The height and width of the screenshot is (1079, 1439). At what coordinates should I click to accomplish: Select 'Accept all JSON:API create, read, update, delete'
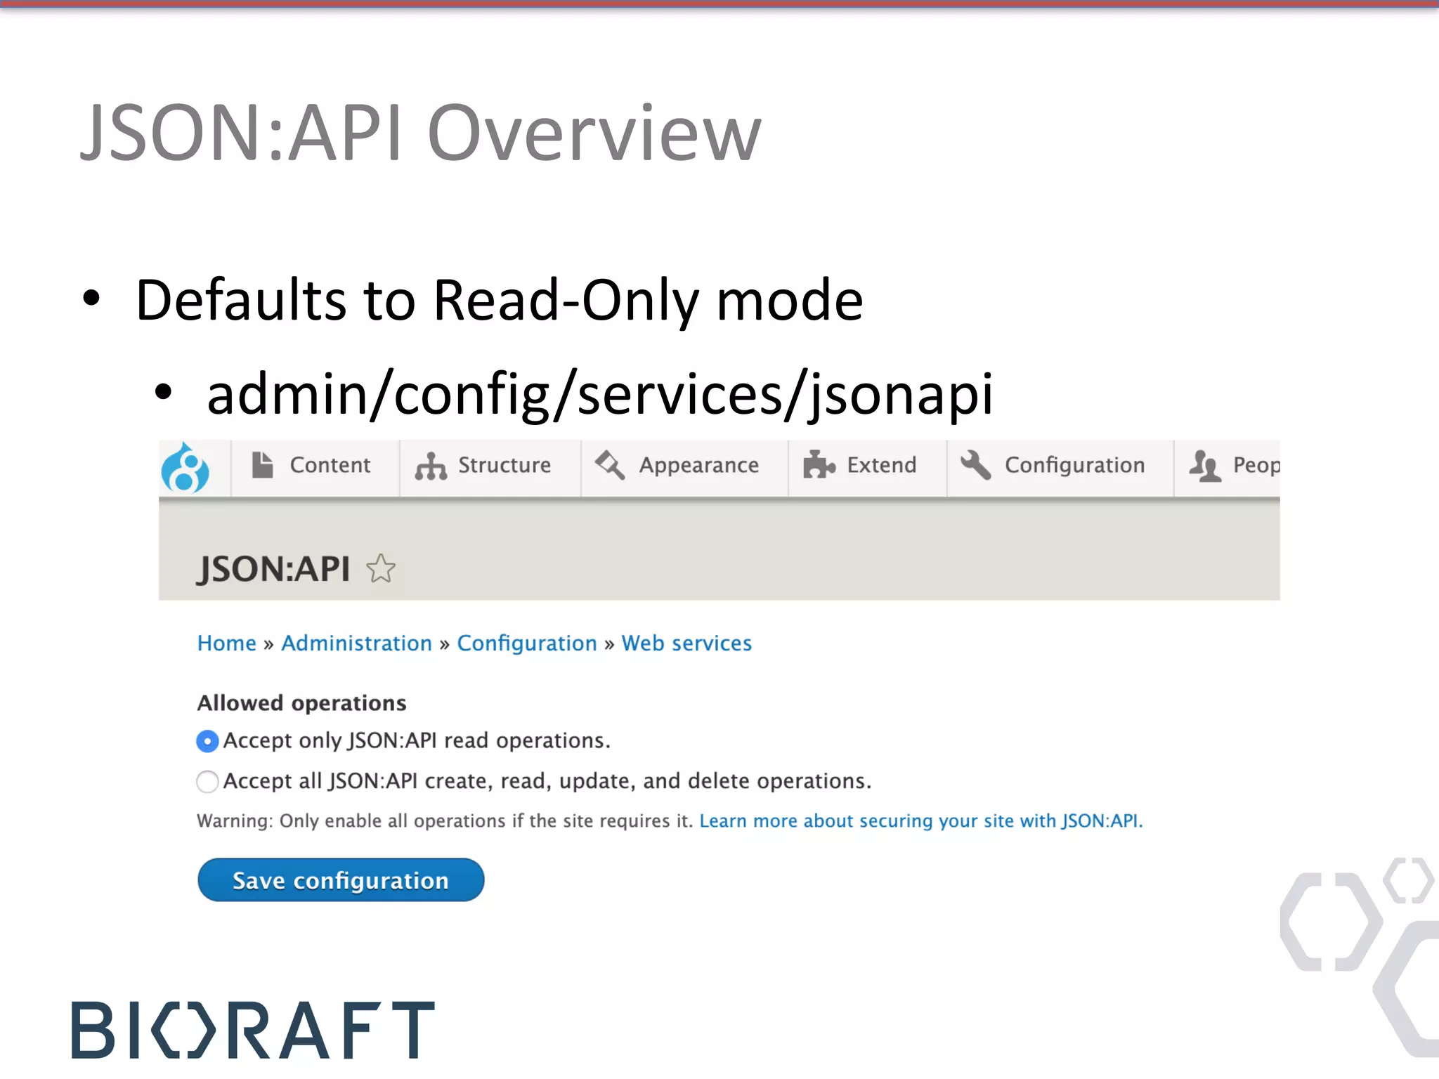(x=207, y=781)
